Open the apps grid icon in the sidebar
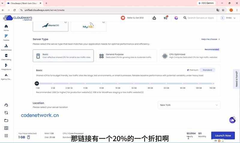 6,136
